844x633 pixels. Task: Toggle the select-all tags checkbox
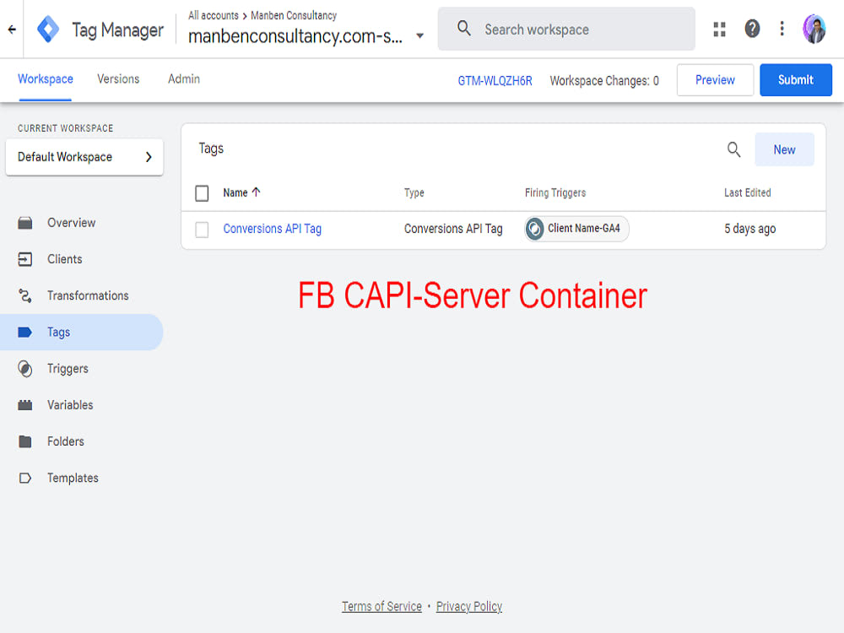pos(202,193)
